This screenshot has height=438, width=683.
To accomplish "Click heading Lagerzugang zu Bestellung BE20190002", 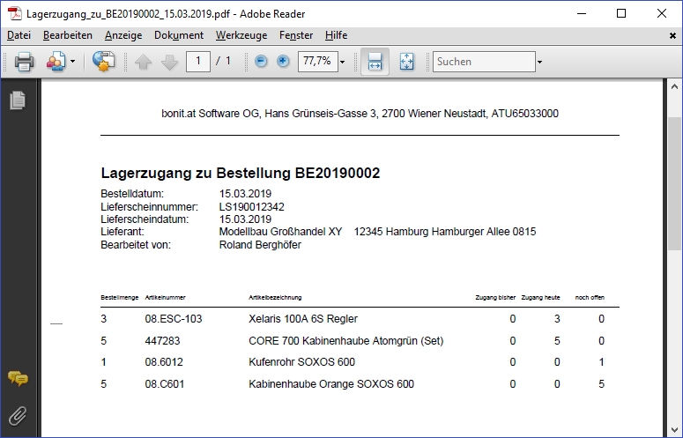I will click(x=241, y=173).
